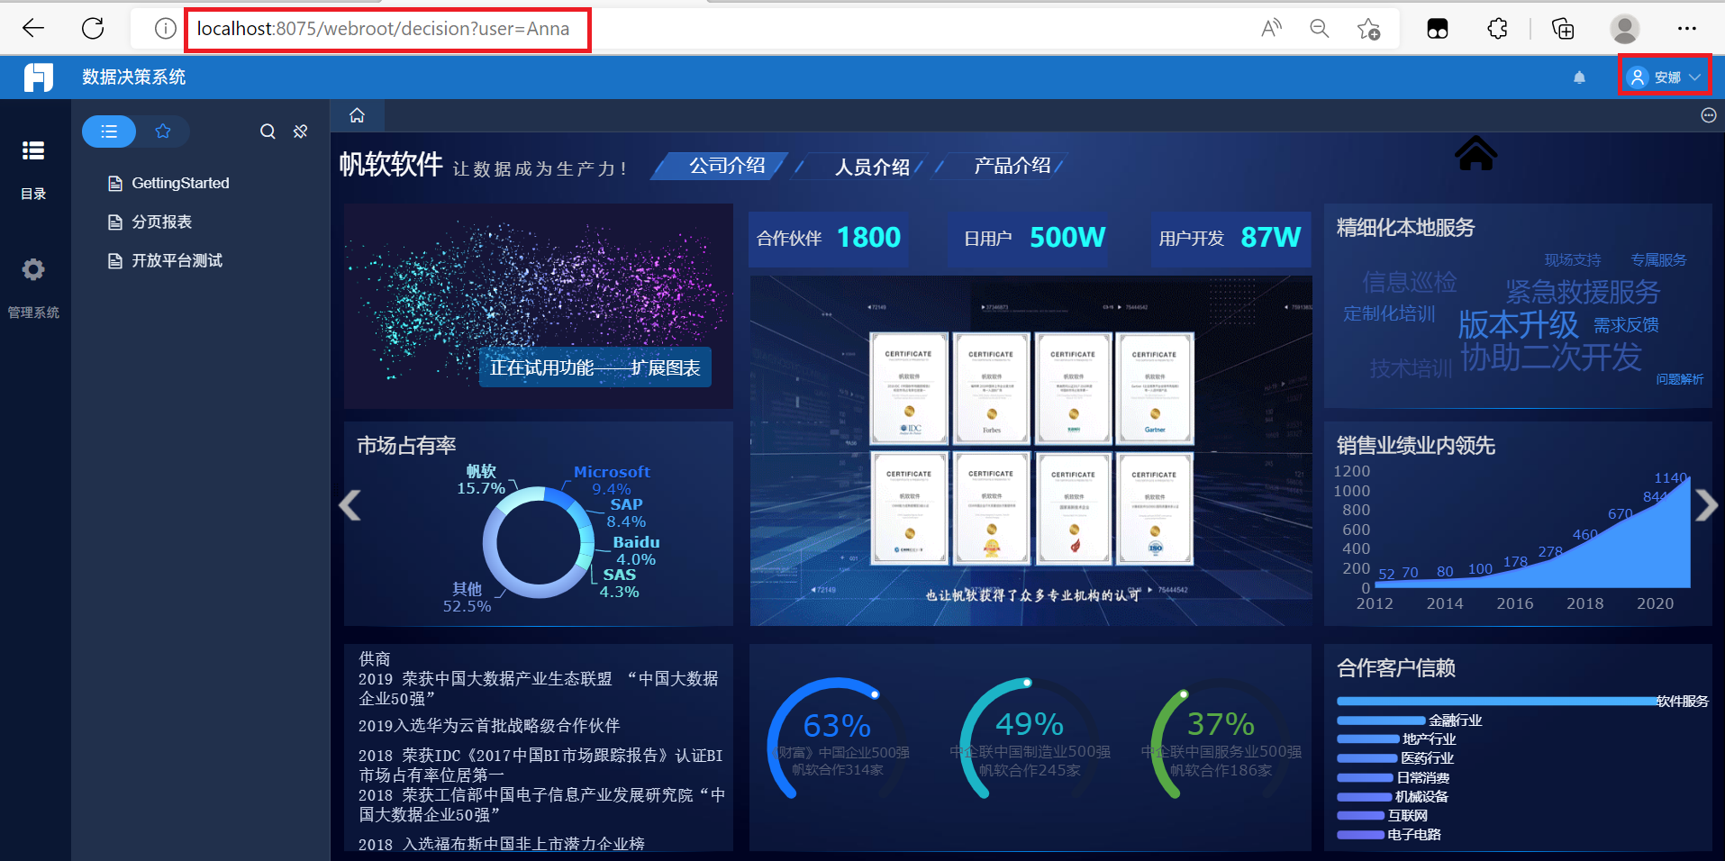Open the Read Aloud tool
Image resolution: width=1725 pixels, height=861 pixels.
pyautogui.click(x=1271, y=29)
